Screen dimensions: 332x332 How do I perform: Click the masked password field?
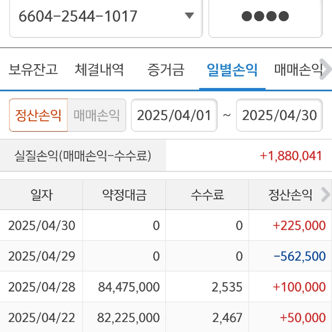(266, 16)
